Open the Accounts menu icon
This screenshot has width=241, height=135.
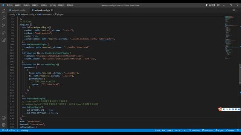pyautogui.click(x=3, y=118)
